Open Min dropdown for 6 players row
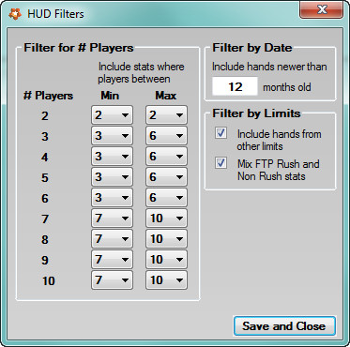350x347 pixels. point(112,198)
